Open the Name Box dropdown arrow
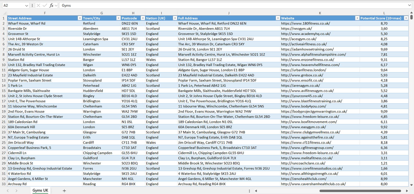The width and height of the screenshot is (414, 194). (x=27, y=5)
